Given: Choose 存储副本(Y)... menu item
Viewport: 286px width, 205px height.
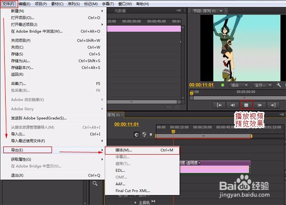Looking at the screenshot, I should (x=53, y=68).
